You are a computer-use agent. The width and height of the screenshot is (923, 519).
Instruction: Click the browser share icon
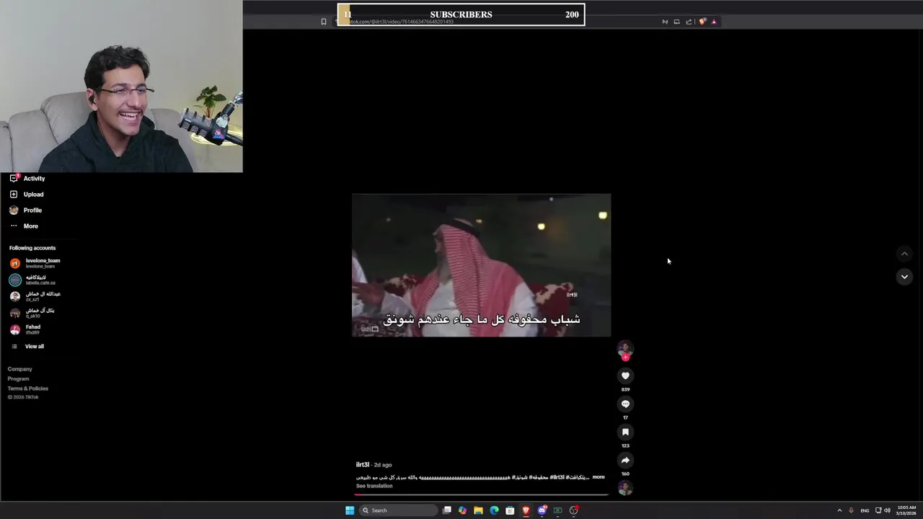point(689,22)
